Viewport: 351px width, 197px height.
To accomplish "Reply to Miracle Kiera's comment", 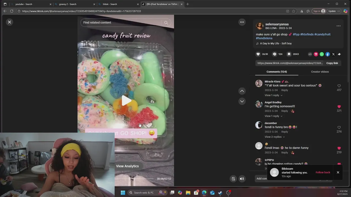I will pos(284,90).
